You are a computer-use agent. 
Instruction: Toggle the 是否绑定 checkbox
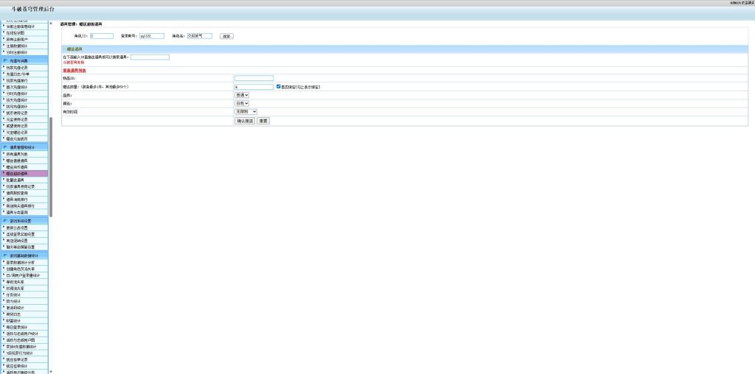click(x=279, y=86)
